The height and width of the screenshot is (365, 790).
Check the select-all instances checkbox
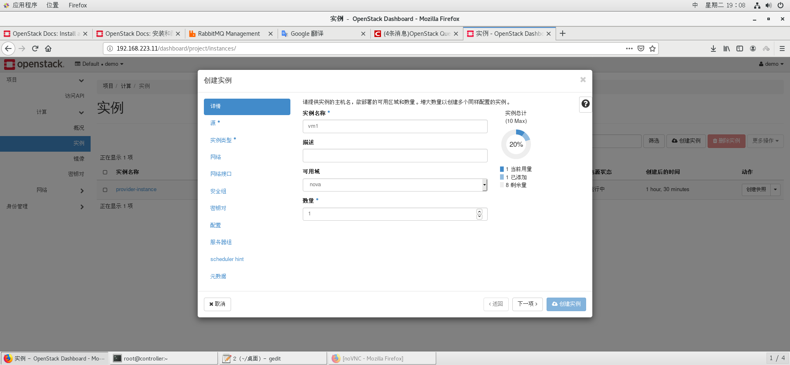click(x=105, y=172)
